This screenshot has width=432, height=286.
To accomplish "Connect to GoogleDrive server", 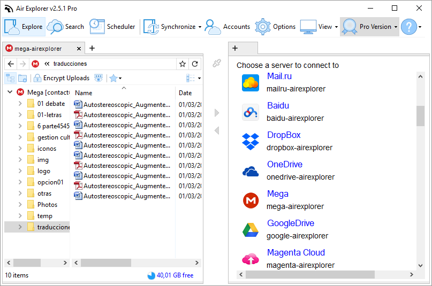I will 290,223.
